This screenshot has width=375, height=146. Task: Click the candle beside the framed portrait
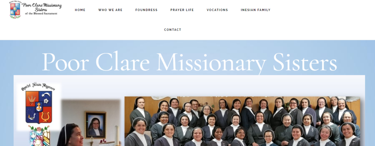click(x=117, y=135)
